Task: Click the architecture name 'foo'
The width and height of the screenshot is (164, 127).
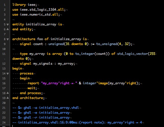Action: [40, 39]
